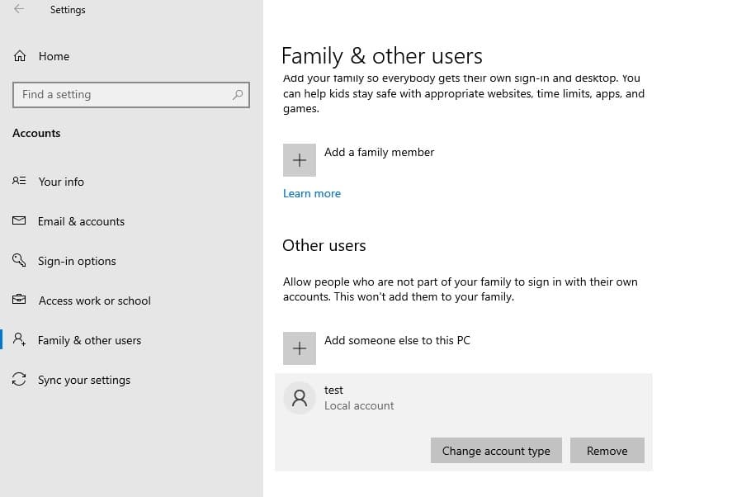
Task: Go to Sign-in options text label
Action: pyautogui.click(x=77, y=261)
